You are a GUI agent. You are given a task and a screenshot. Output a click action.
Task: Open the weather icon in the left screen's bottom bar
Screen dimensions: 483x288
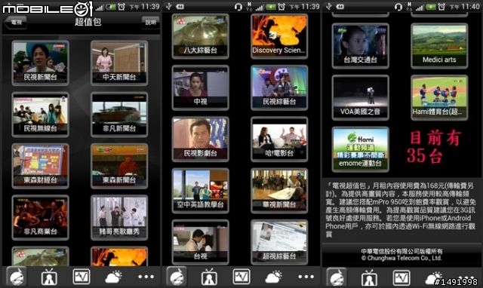pos(113,277)
